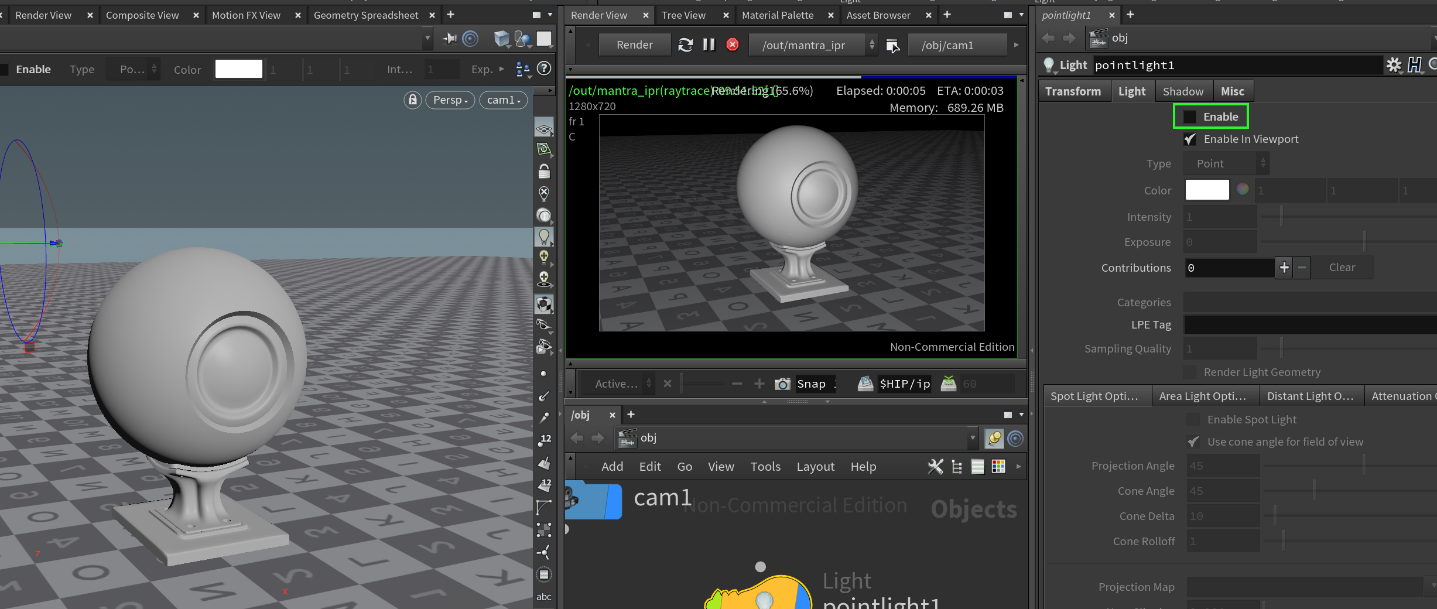Uncheck Enable In Viewport
The width and height of the screenshot is (1437, 609).
[1190, 139]
